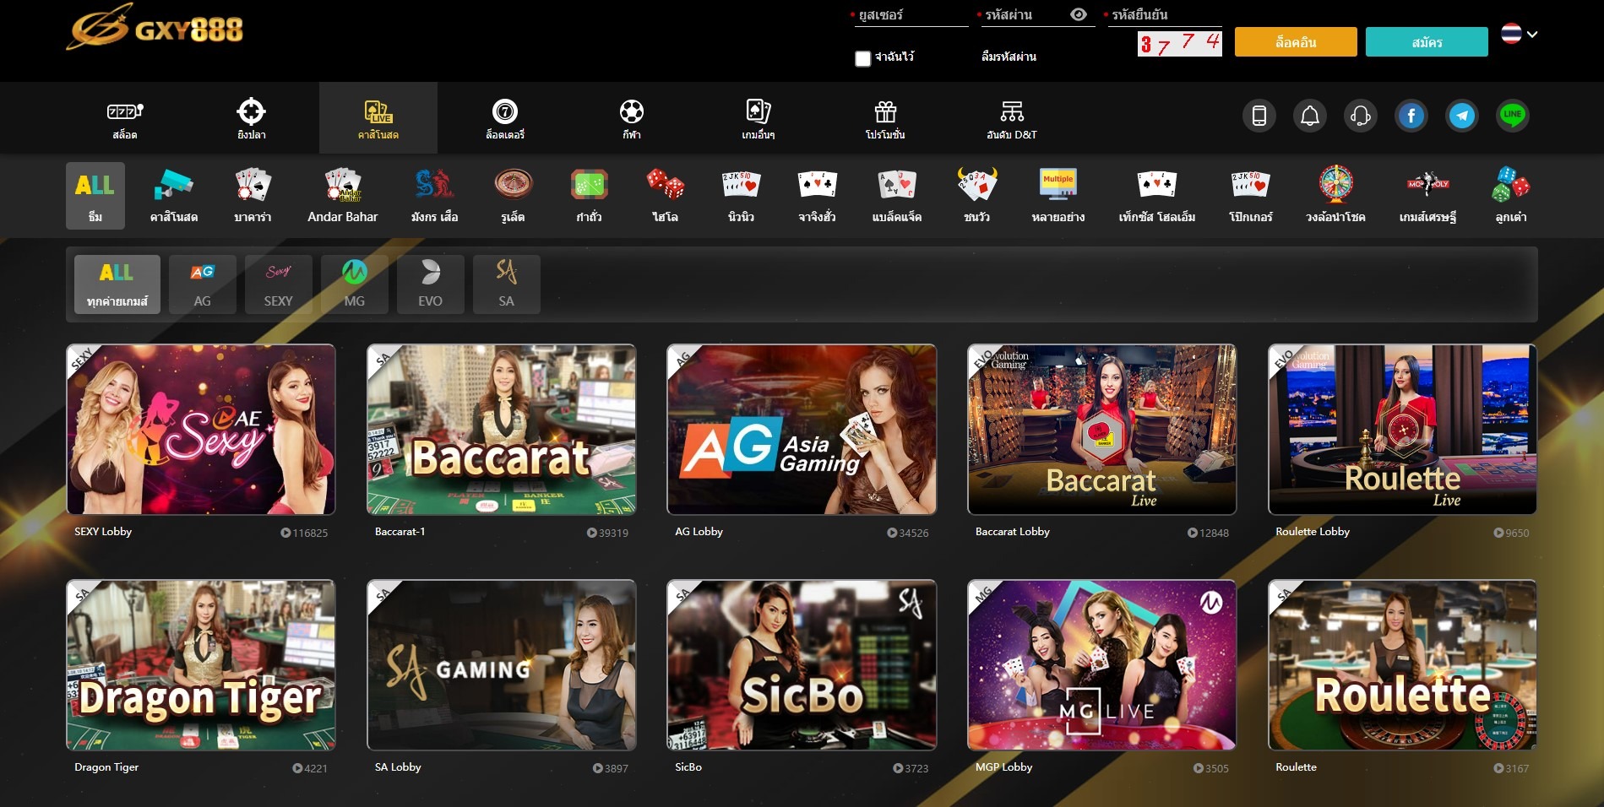Filter by live casino camera icon (คาสิโนสด)
This screenshot has width=1604, height=807.
tap(174, 196)
